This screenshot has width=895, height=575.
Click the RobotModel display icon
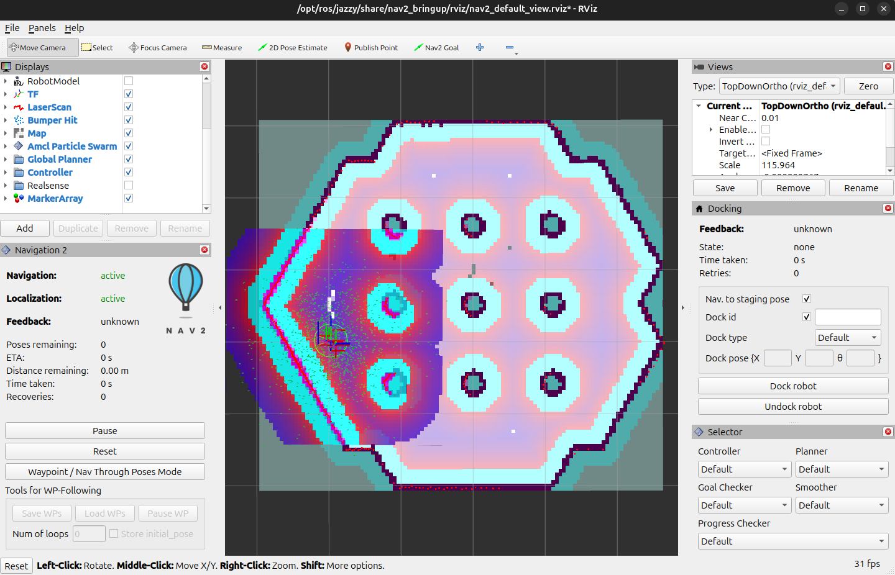(19, 81)
